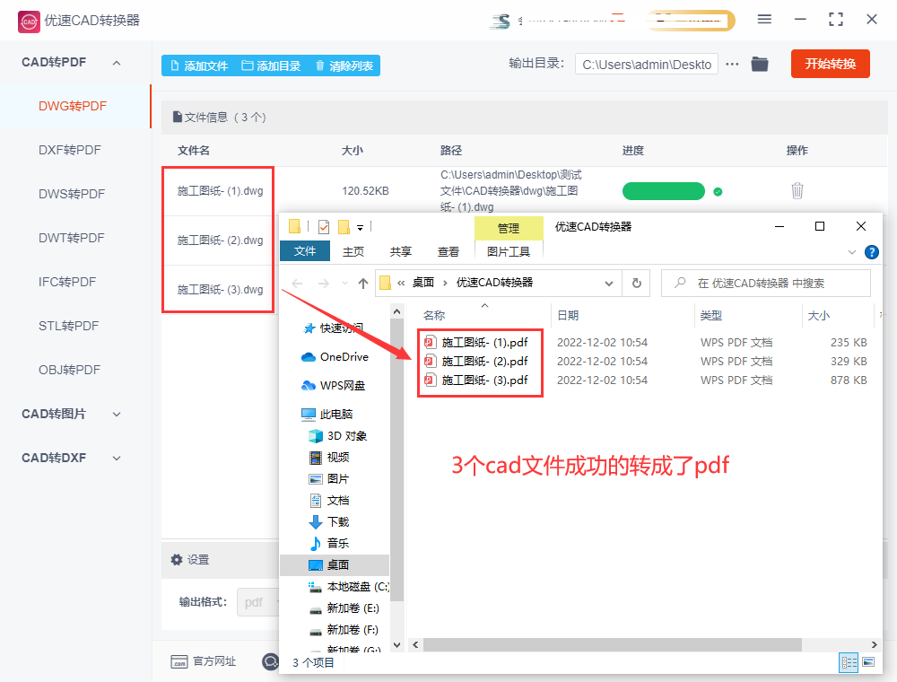Select 此电脑 in navigation pane
Image resolution: width=897 pixels, height=682 pixels.
click(x=327, y=414)
